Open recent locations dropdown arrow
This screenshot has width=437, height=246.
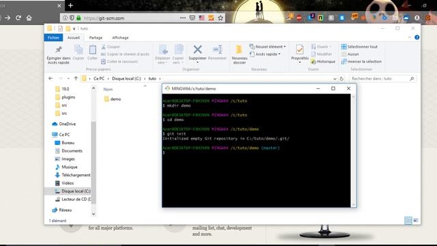coord(68,79)
